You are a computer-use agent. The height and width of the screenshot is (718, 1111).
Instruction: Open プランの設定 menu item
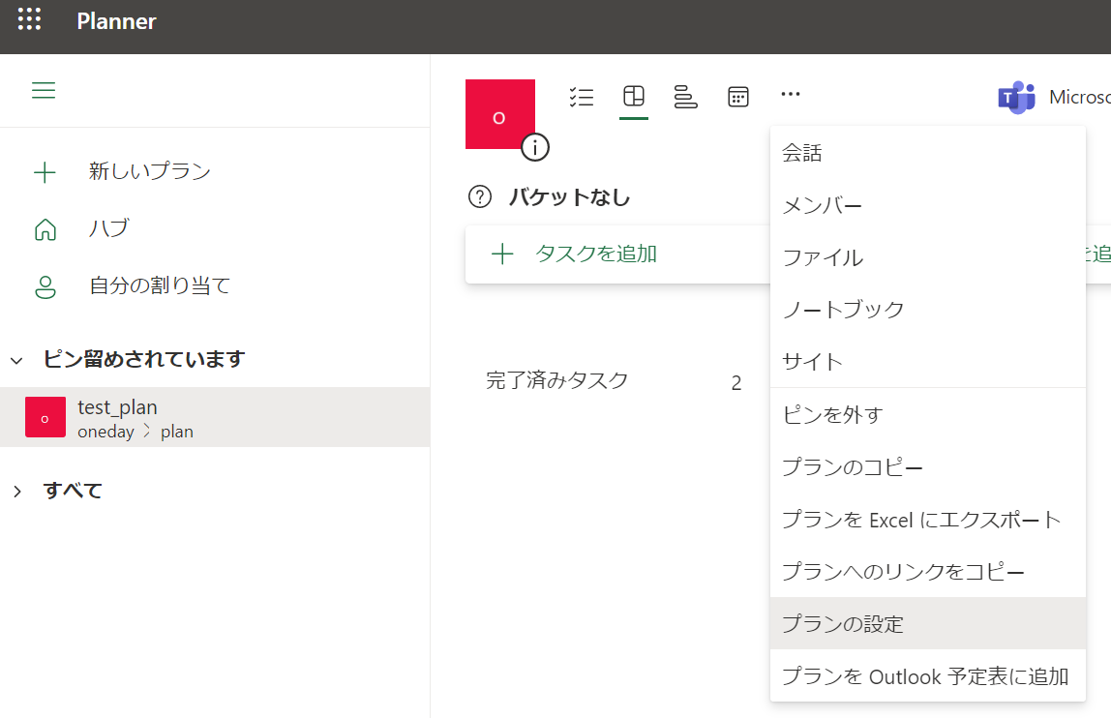(927, 624)
